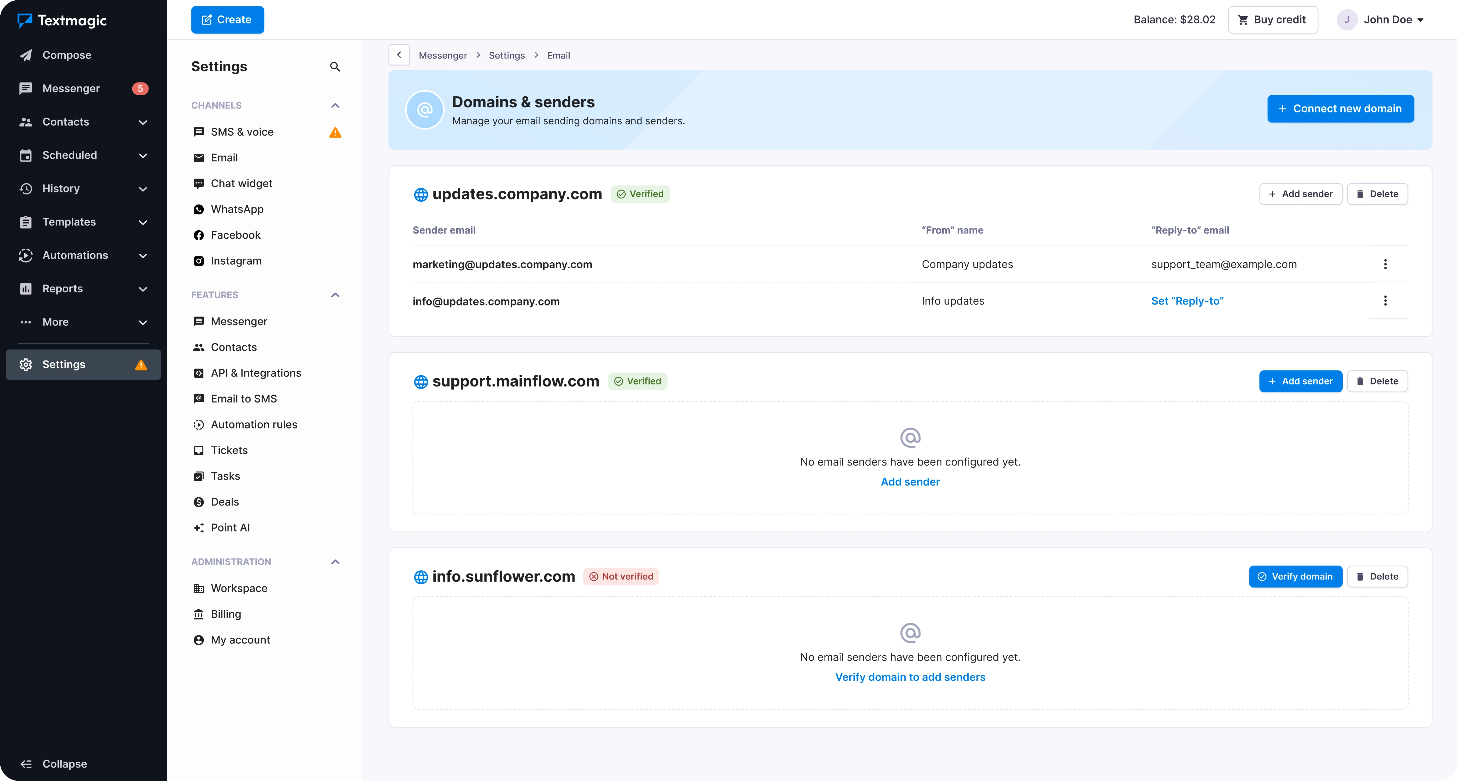Click the warning triangle on the Settings nav item
The height and width of the screenshot is (781, 1457).
[x=141, y=365]
